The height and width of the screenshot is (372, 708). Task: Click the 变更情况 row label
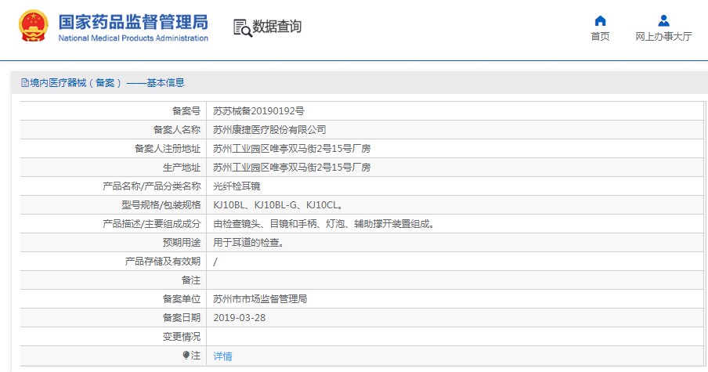click(182, 337)
